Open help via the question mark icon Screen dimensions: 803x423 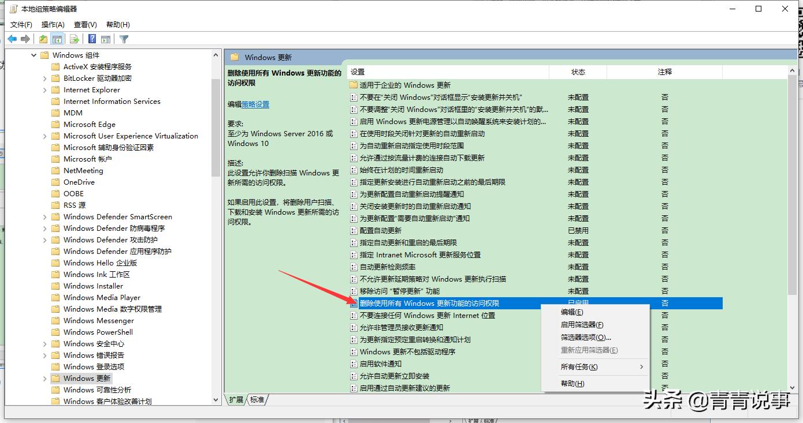click(91, 39)
